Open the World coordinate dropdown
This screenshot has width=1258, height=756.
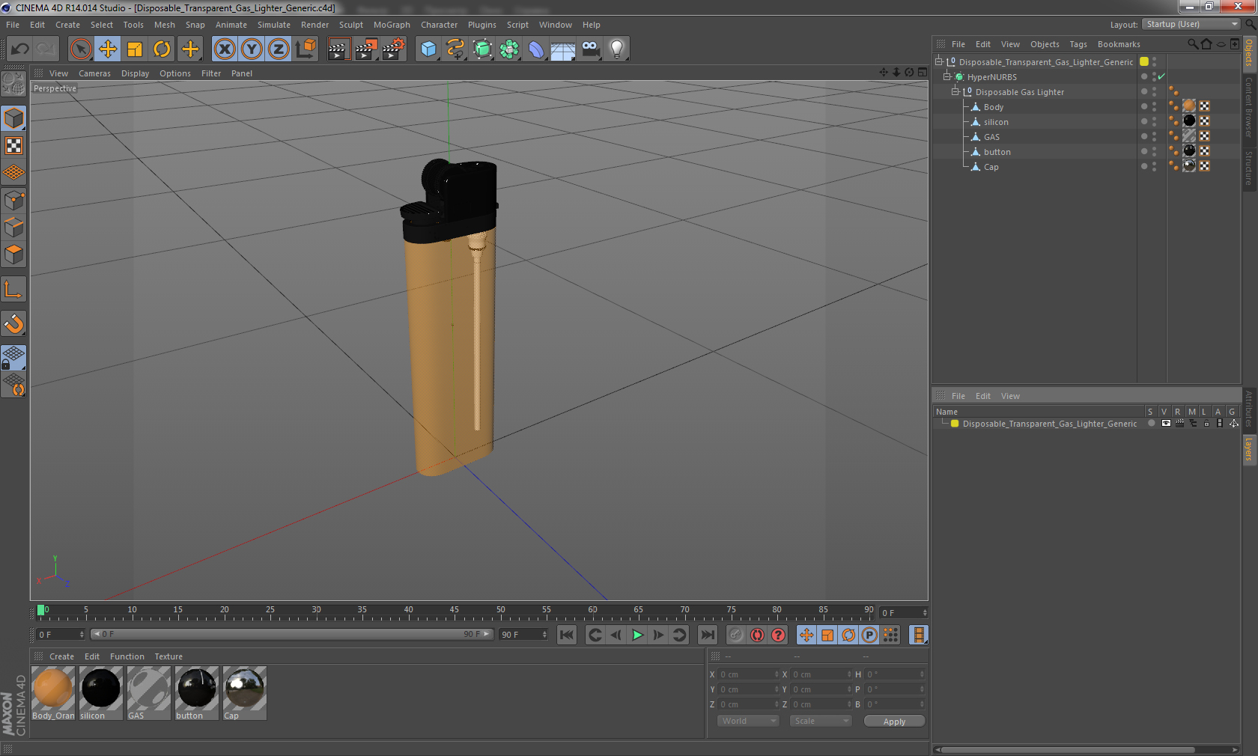pyautogui.click(x=748, y=721)
